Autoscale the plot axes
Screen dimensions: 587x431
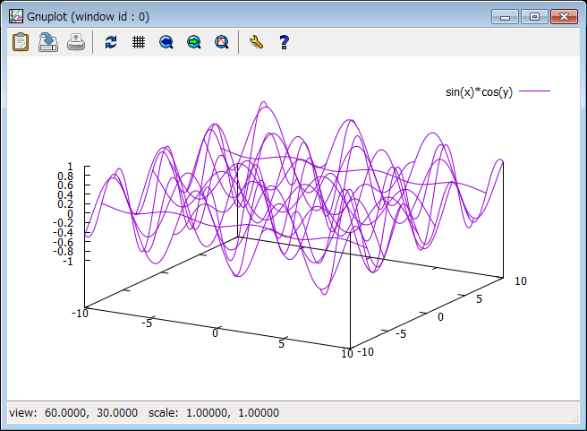pos(221,42)
